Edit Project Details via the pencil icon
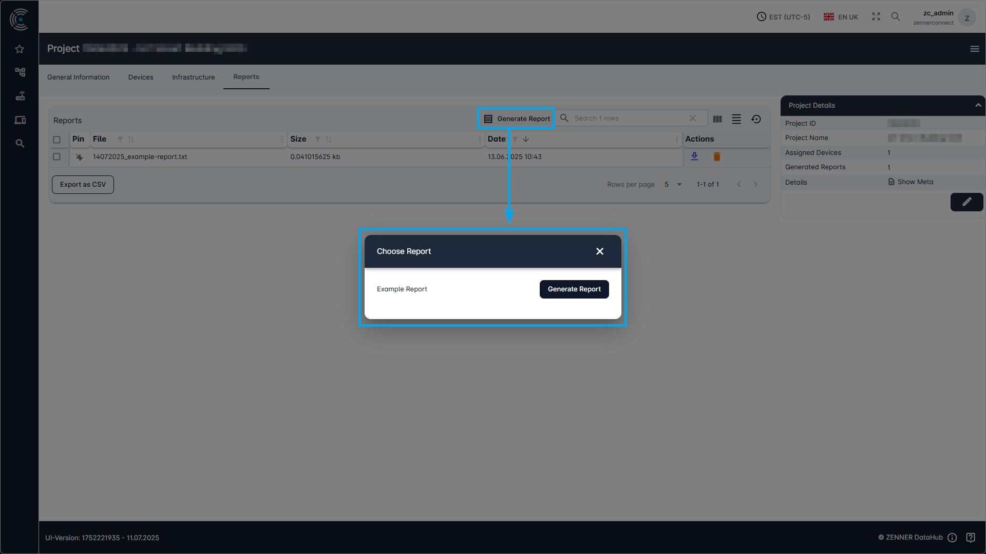This screenshot has height=554, width=986. point(967,202)
